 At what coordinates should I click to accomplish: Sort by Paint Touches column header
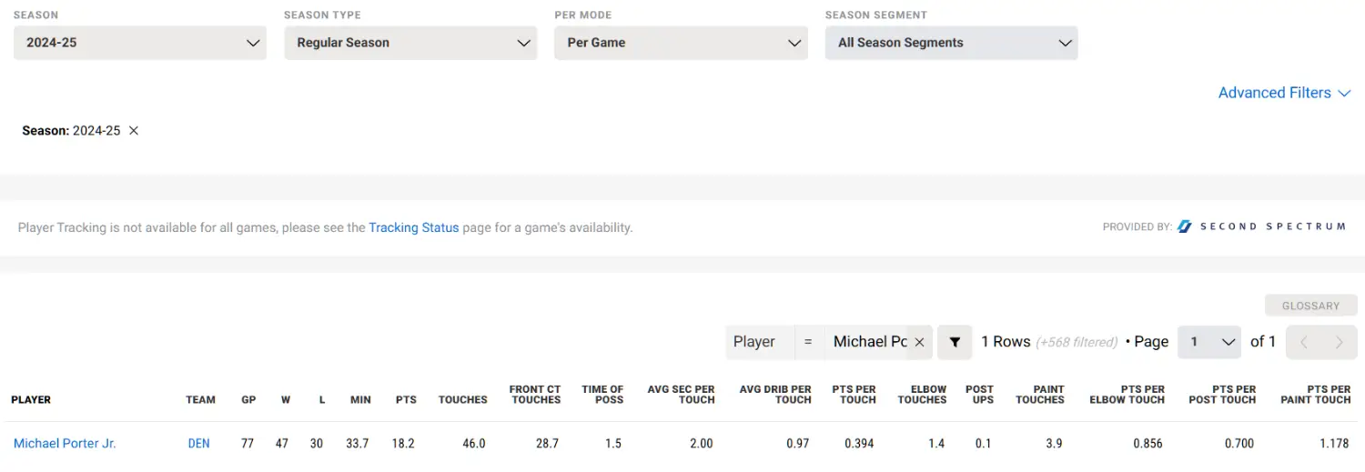(x=1039, y=395)
